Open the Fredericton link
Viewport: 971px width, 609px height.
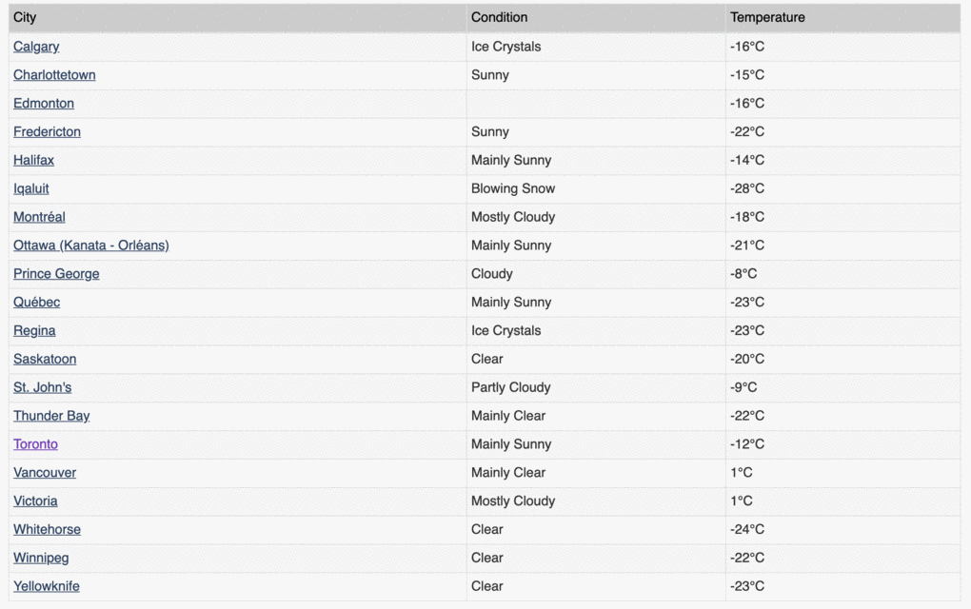[47, 132]
